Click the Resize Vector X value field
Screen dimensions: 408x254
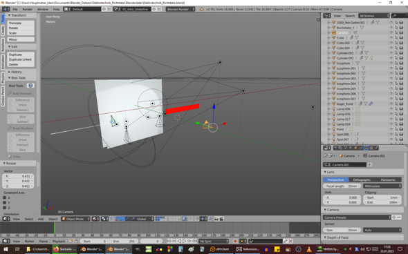18,176
